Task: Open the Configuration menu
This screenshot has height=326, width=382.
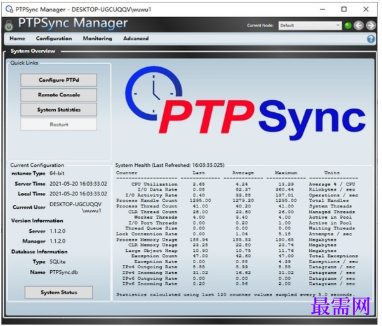Action: [x=54, y=39]
